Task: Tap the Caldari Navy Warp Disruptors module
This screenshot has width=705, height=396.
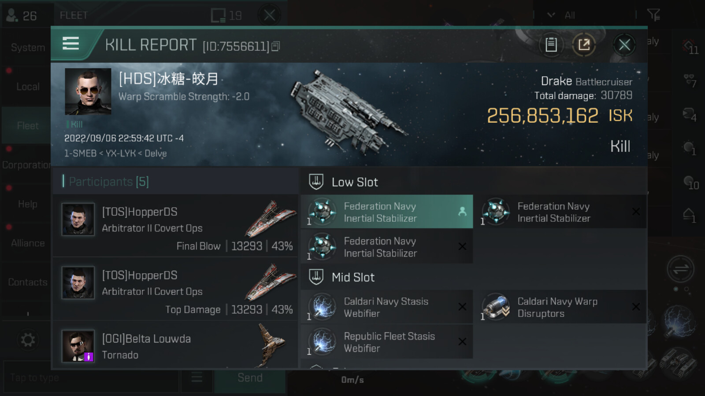Action: click(x=563, y=307)
